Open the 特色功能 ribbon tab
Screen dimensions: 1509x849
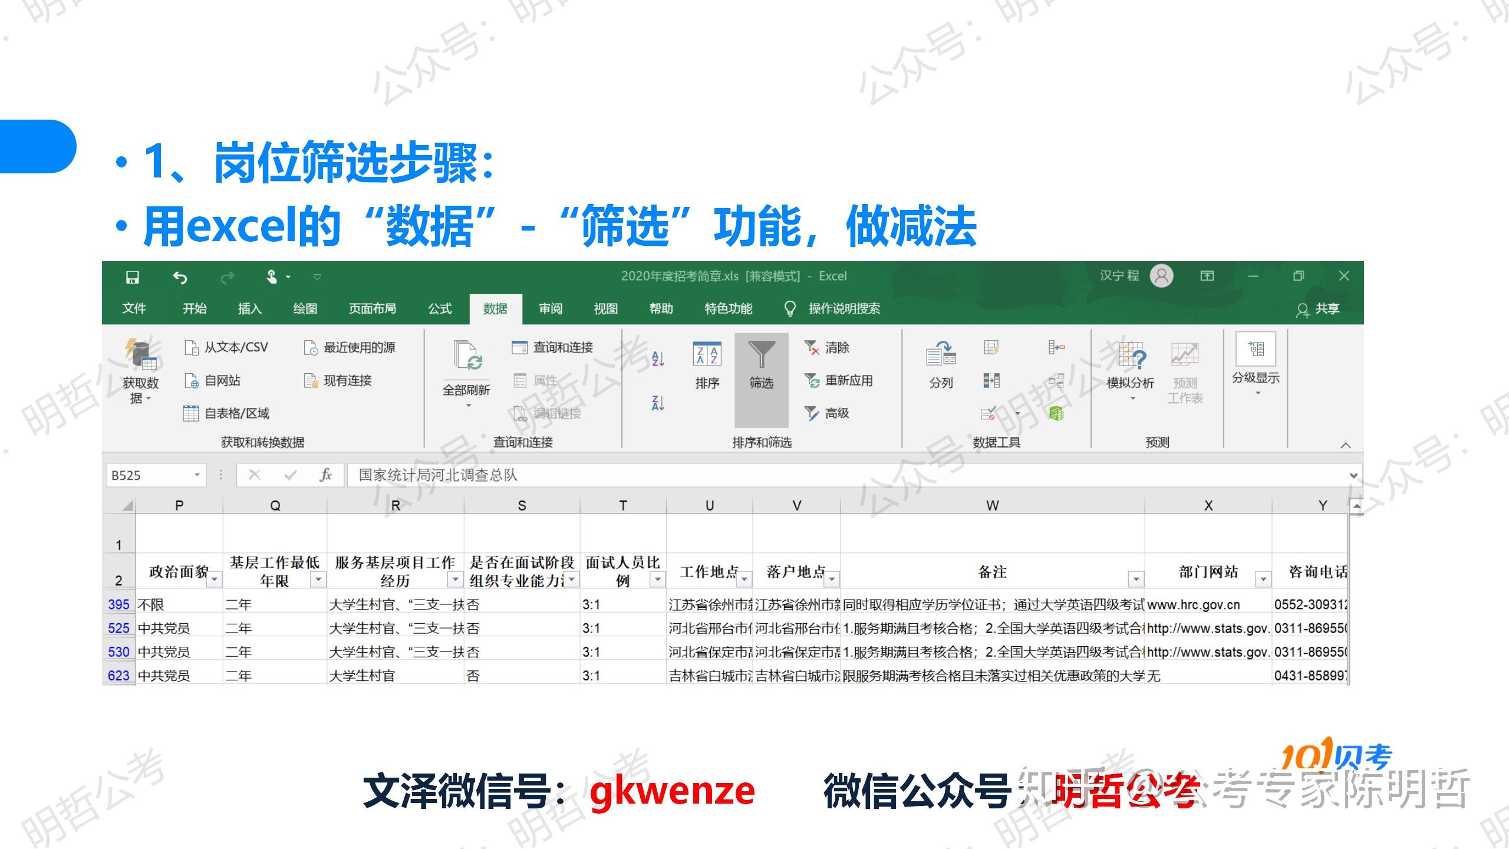(728, 308)
